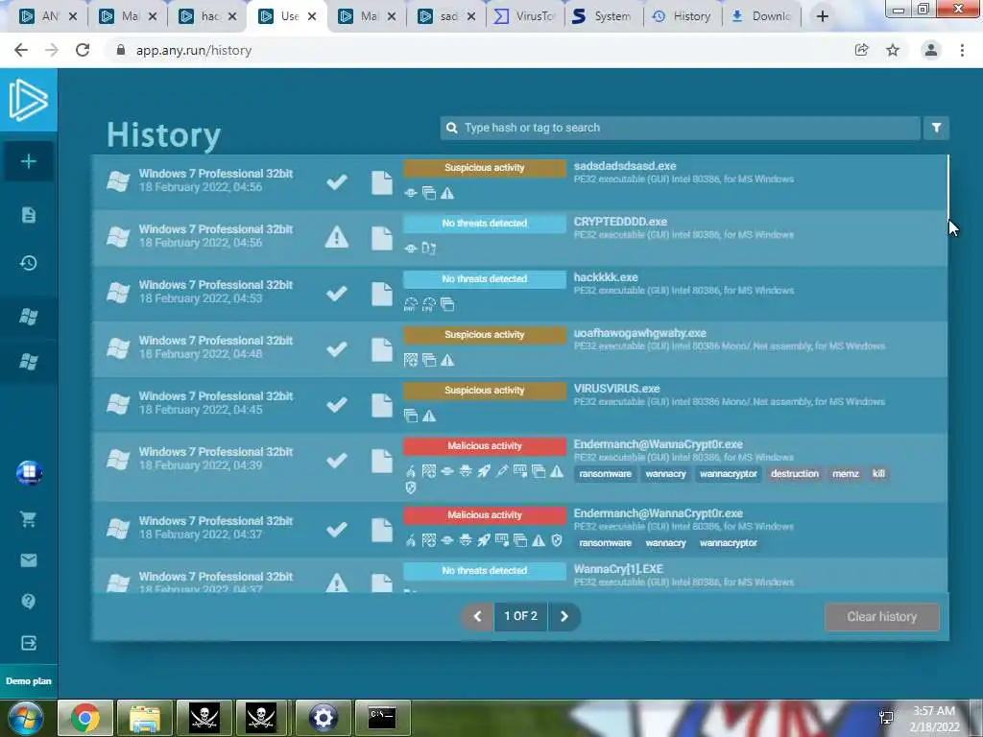The image size is (983, 737).
Task: Open the Chrome profile avatar icon
Action: 931,50
